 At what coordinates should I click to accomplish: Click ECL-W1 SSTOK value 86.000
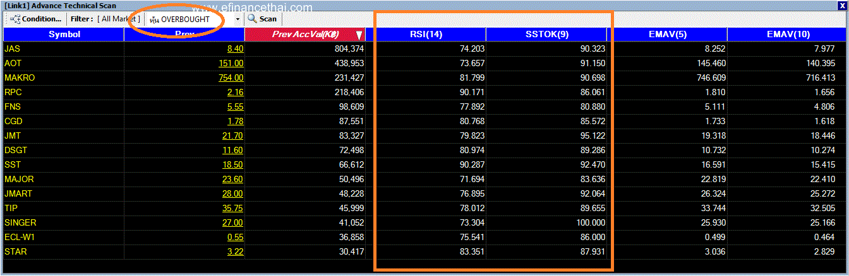point(592,237)
